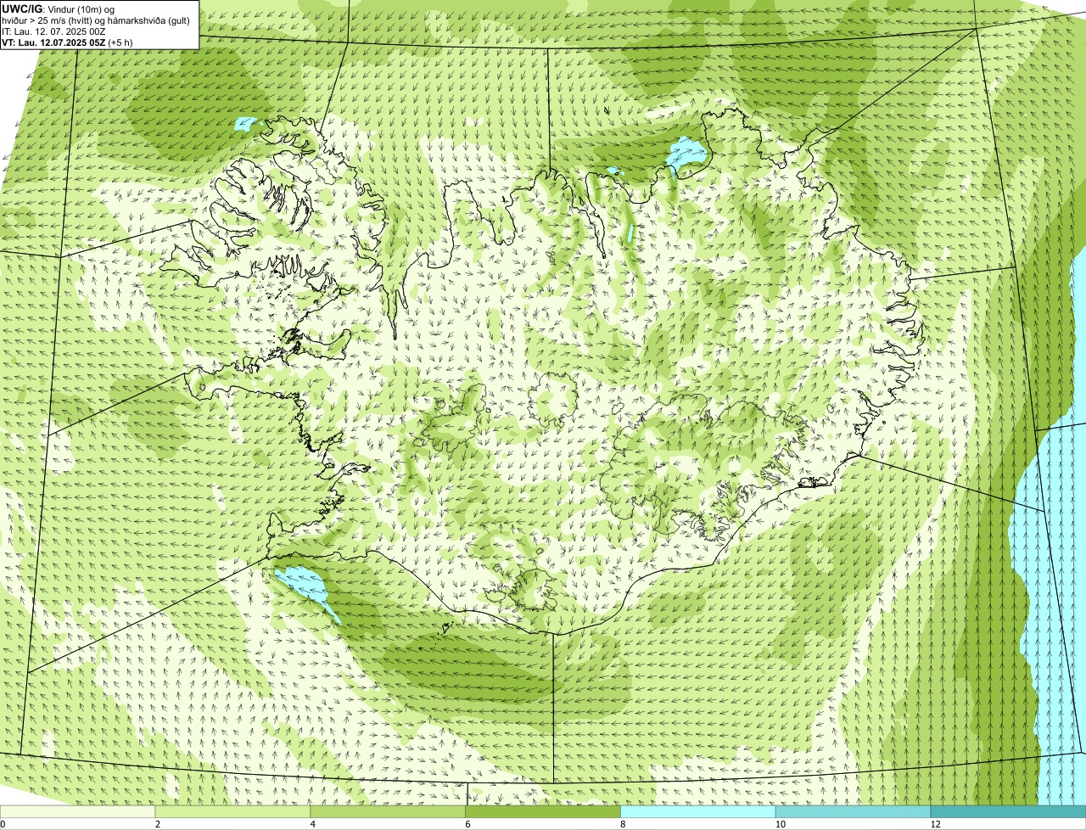Click the legend tick label '10'
The height and width of the screenshot is (830, 1086).
click(780, 824)
